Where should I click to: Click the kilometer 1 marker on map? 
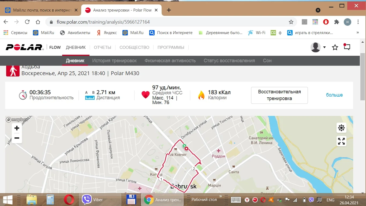click(x=161, y=179)
